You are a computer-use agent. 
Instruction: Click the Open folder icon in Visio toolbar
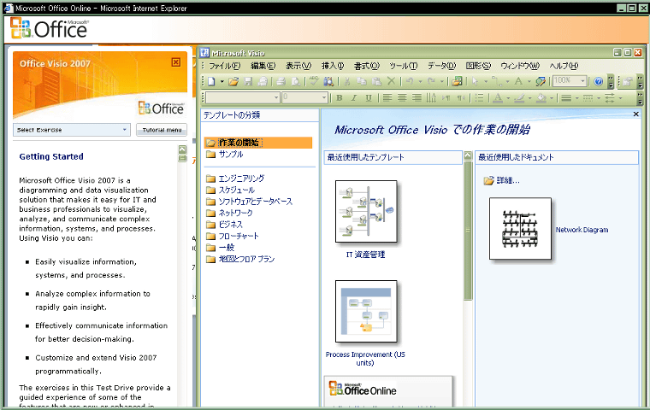pyautogui.click(x=233, y=81)
